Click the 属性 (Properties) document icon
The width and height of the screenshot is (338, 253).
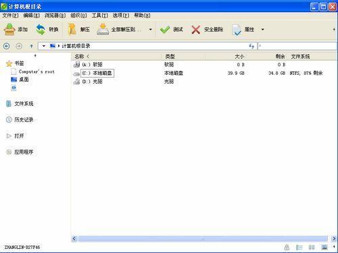click(x=237, y=30)
